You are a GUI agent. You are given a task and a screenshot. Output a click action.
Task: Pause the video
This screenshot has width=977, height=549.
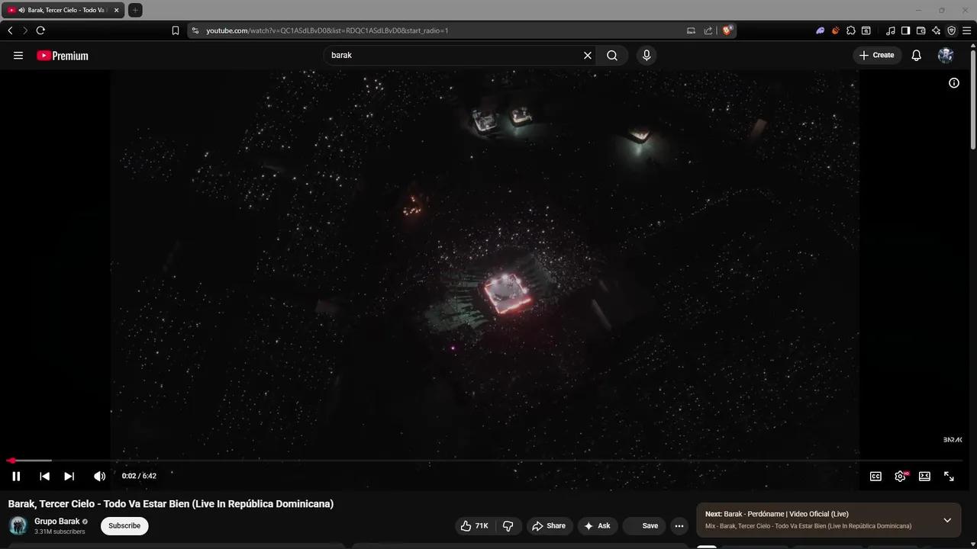(16, 477)
